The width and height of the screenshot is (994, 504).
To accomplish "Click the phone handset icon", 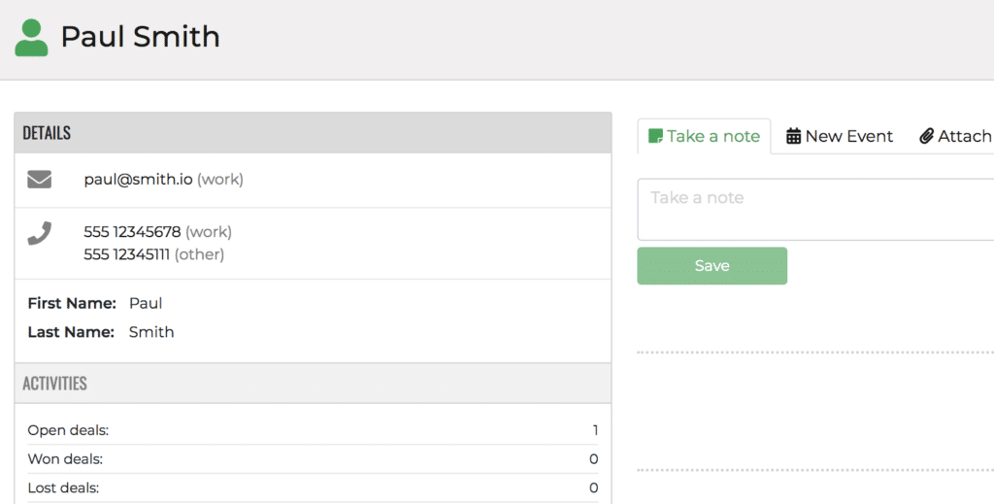I will [x=39, y=233].
